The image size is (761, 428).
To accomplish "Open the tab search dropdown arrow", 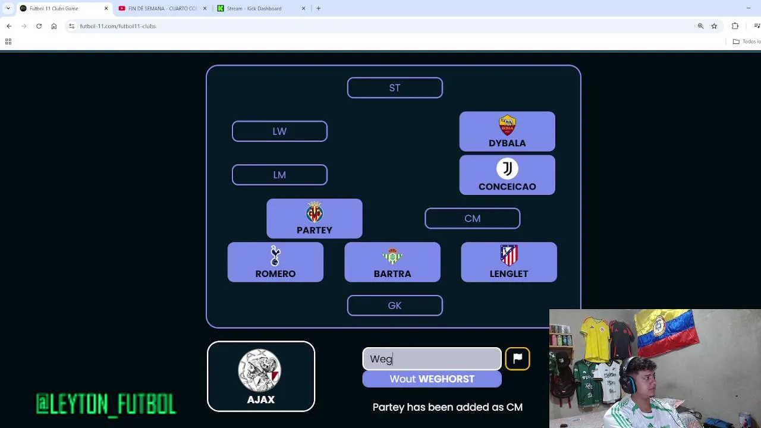I will 8,8.
